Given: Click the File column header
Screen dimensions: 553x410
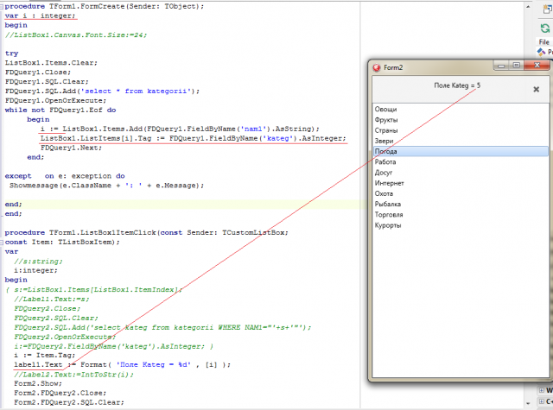Looking at the screenshot, I should (543, 42).
